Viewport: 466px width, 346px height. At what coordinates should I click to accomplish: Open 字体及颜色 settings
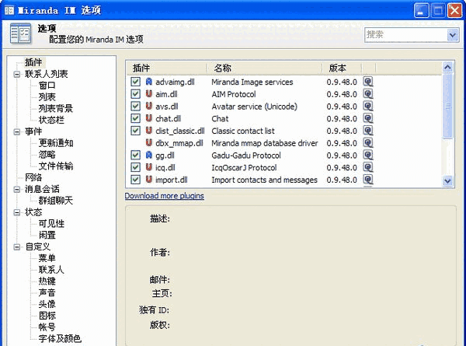coord(60,339)
